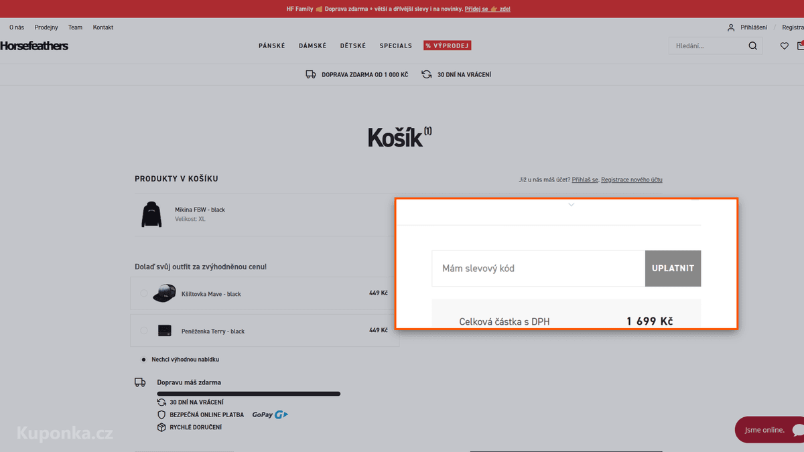Click the GoPay logo
Viewport: 804px width, 452px height.
(270, 415)
